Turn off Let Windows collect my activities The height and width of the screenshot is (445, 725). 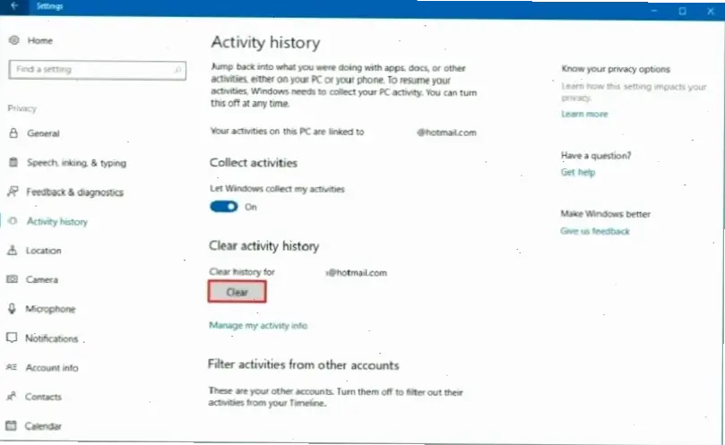(x=224, y=207)
